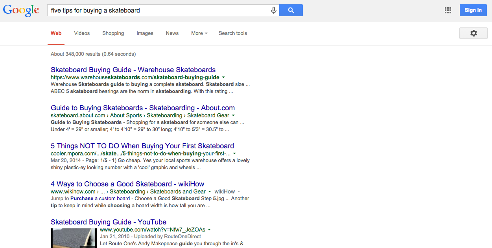Expand green arrow after Skateboards and Gear
Screen dimensions: 492x248
pyautogui.click(x=209, y=192)
